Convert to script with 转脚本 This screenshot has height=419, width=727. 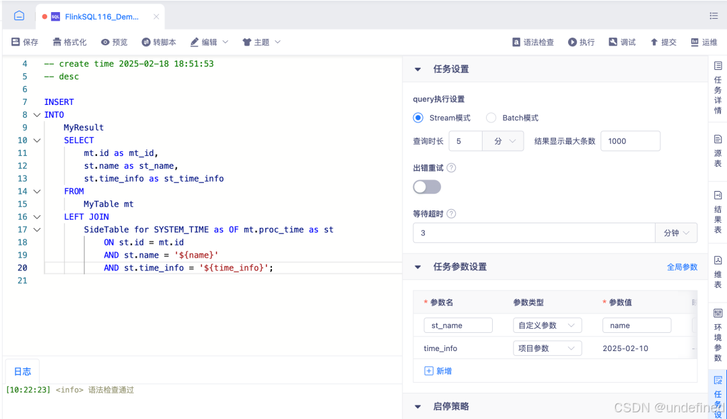(x=159, y=42)
